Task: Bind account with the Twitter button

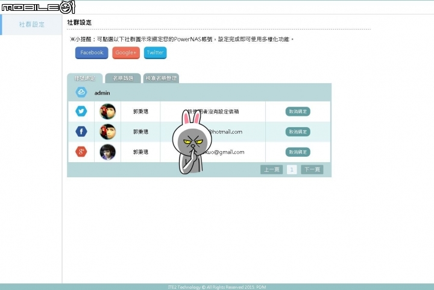Action: (156, 52)
